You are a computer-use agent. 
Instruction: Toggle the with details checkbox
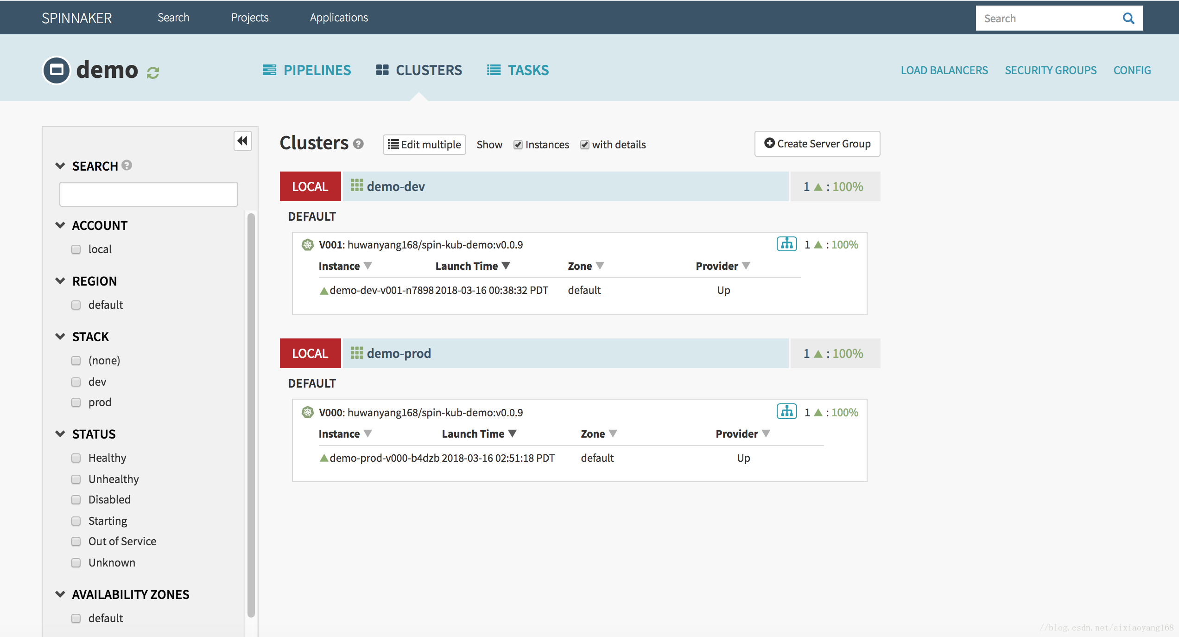click(585, 145)
